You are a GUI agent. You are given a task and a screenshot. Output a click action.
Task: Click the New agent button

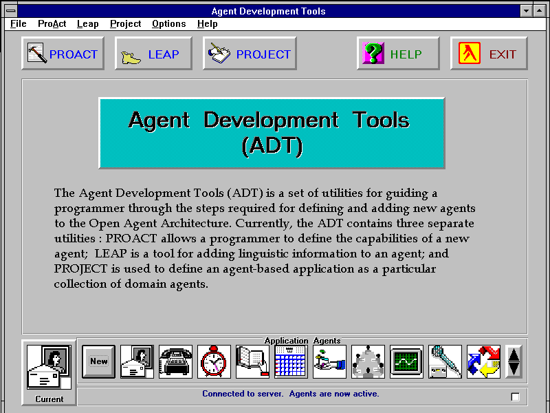(x=98, y=361)
